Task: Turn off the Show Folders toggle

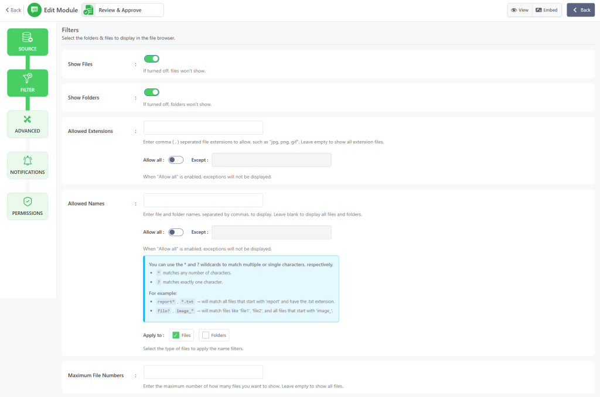Action: pyautogui.click(x=152, y=92)
